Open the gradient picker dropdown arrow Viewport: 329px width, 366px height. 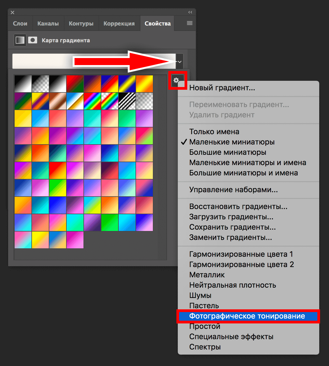point(179,61)
